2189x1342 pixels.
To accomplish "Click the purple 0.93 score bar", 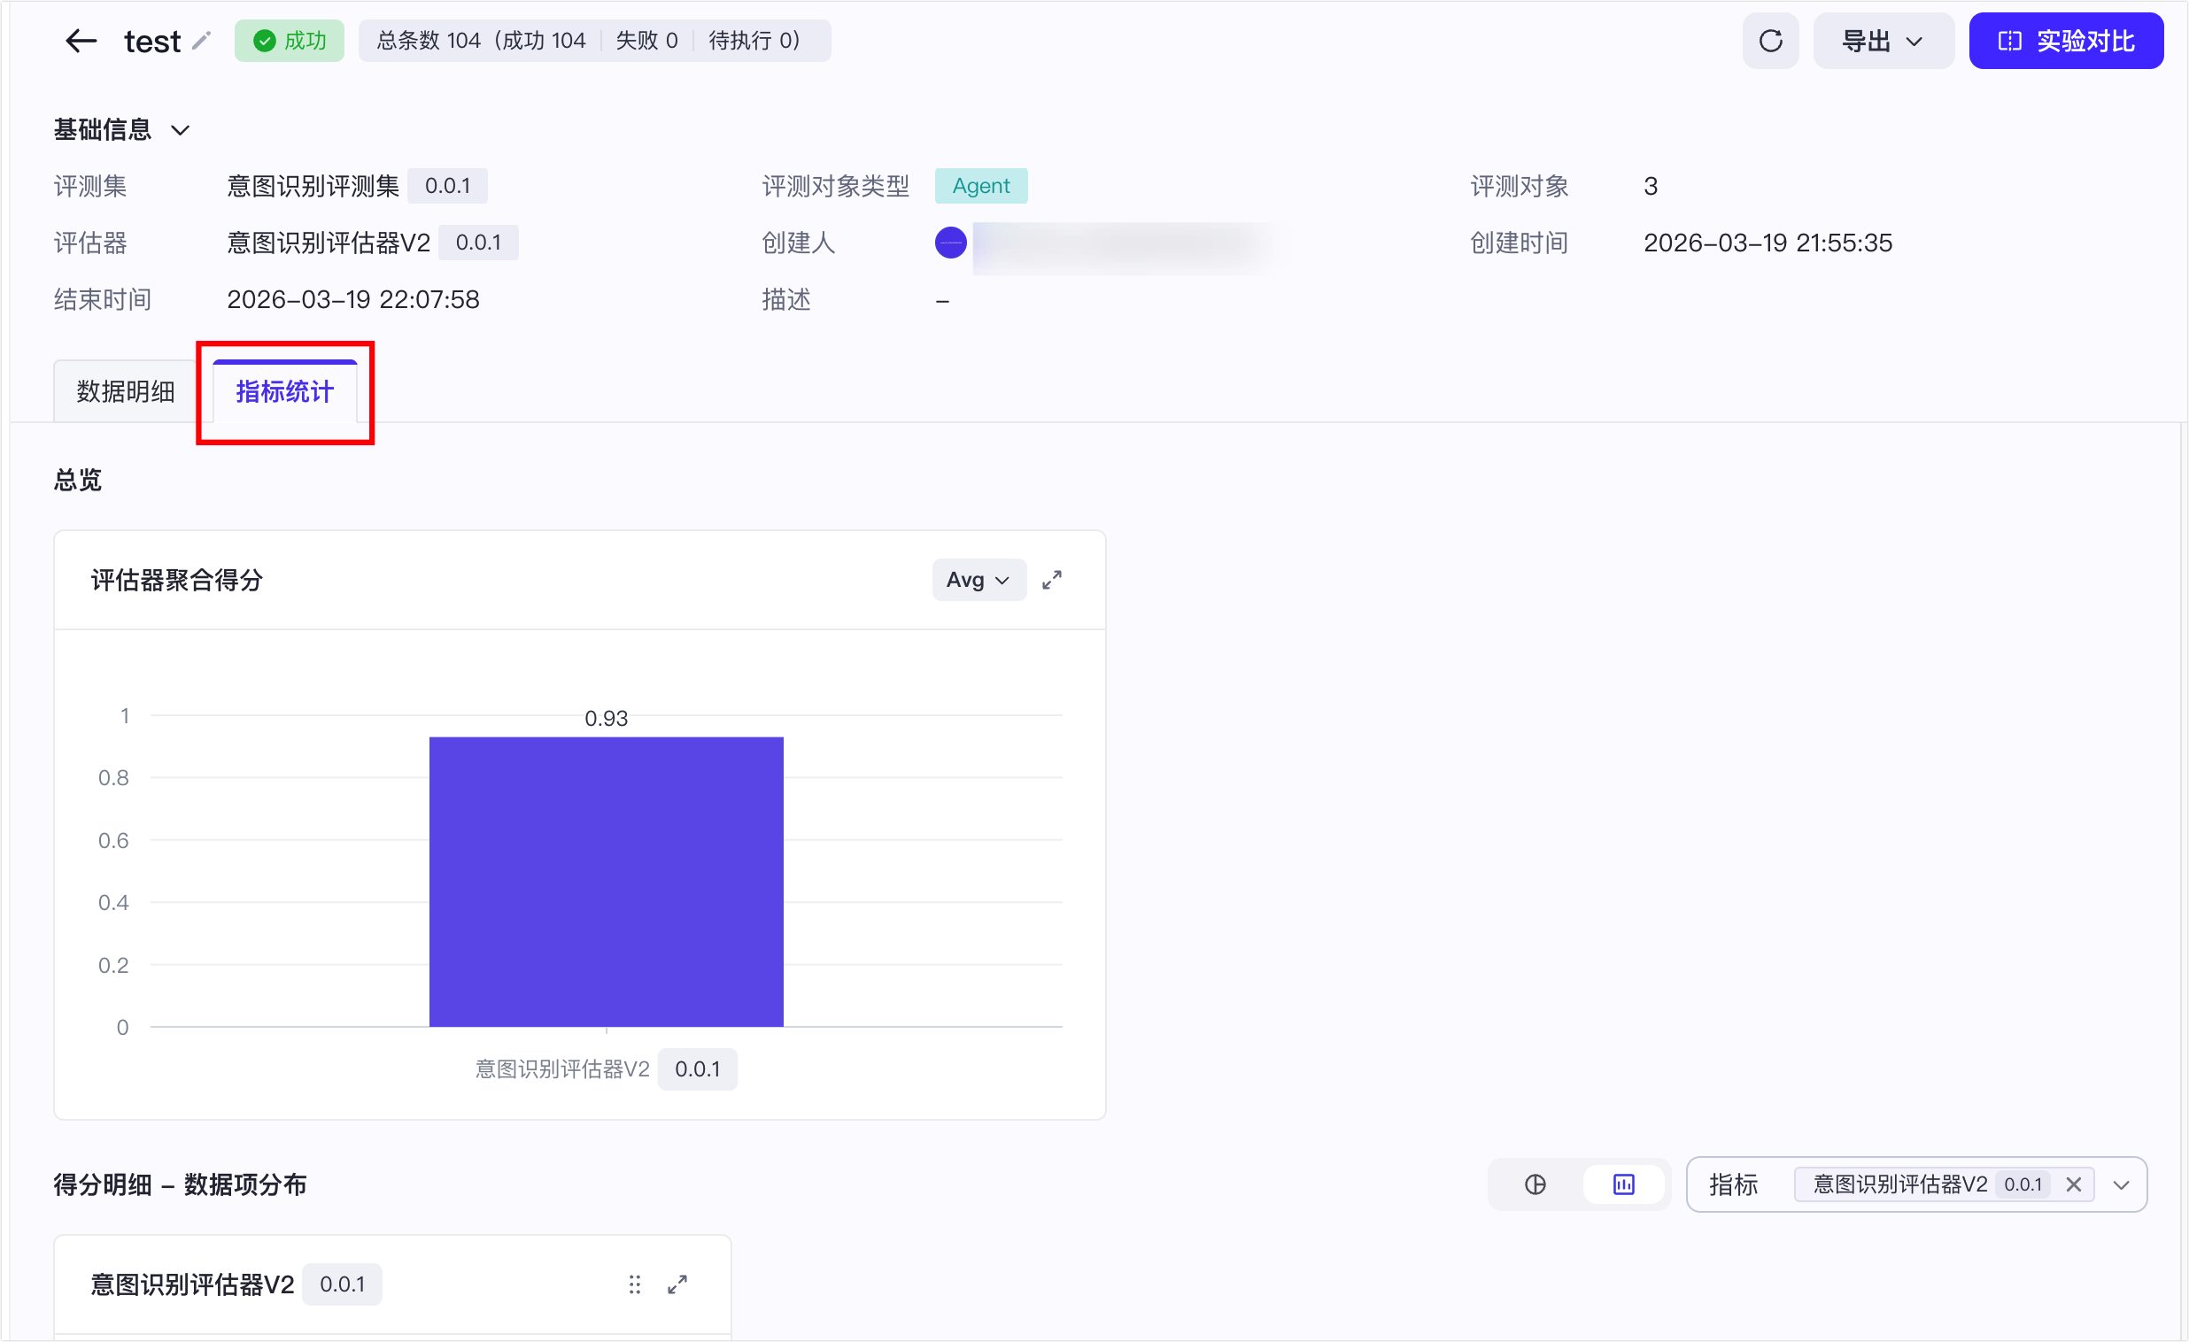I will 606,881.
